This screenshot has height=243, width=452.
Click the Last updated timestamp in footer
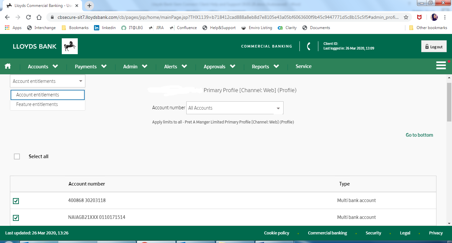click(x=37, y=233)
